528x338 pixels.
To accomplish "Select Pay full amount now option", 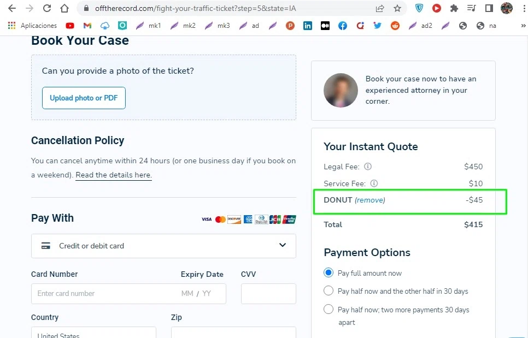I will point(328,272).
